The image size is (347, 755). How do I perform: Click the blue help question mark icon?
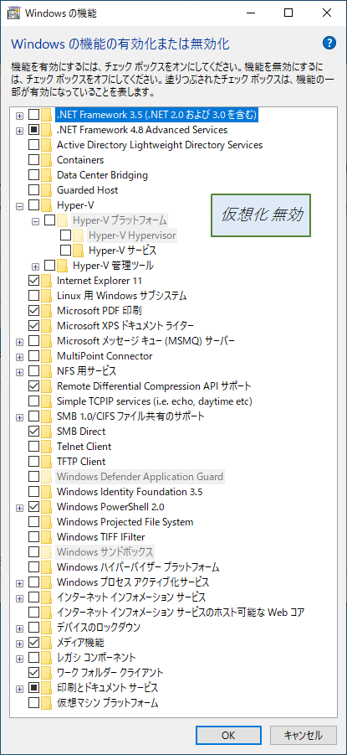(329, 44)
